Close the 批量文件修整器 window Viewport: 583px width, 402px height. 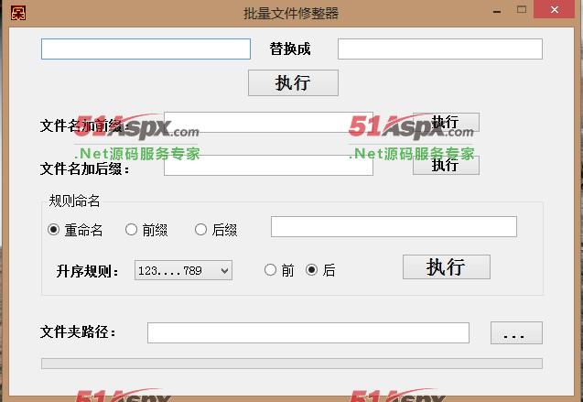(554, 9)
